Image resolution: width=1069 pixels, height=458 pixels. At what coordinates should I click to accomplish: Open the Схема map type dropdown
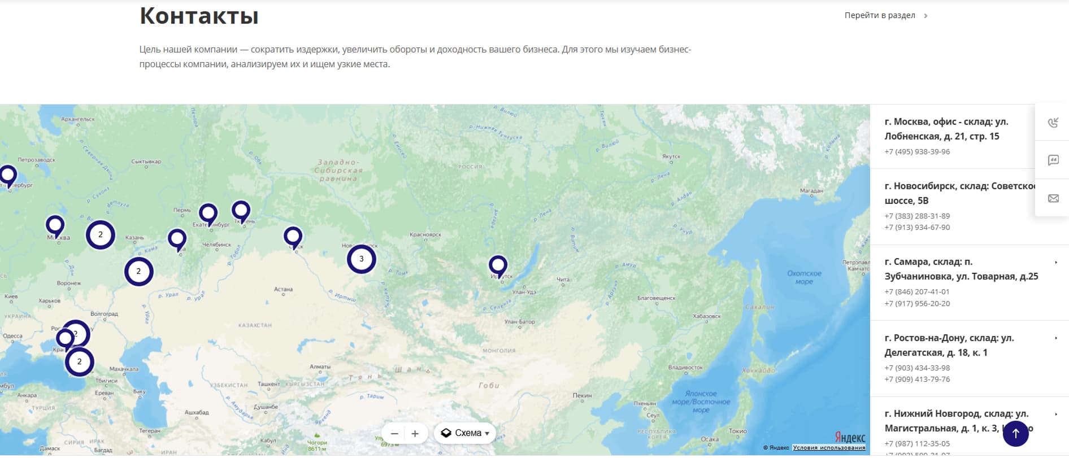(465, 433)
